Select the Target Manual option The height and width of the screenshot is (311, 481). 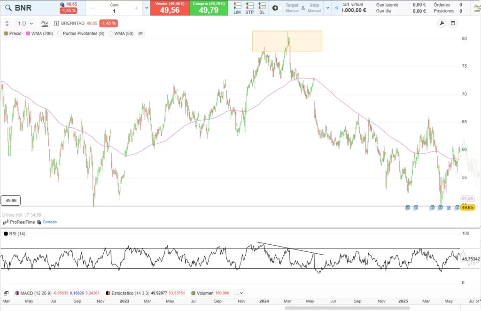292,8
